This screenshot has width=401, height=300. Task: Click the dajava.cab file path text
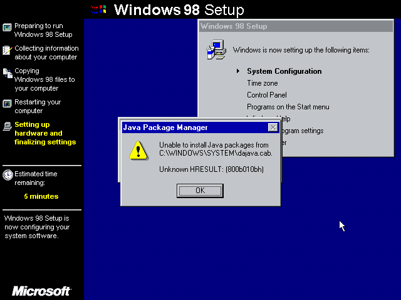216,153
